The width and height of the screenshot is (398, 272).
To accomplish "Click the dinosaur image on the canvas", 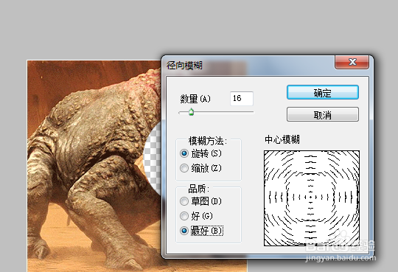I will click(x=94, y=166).
